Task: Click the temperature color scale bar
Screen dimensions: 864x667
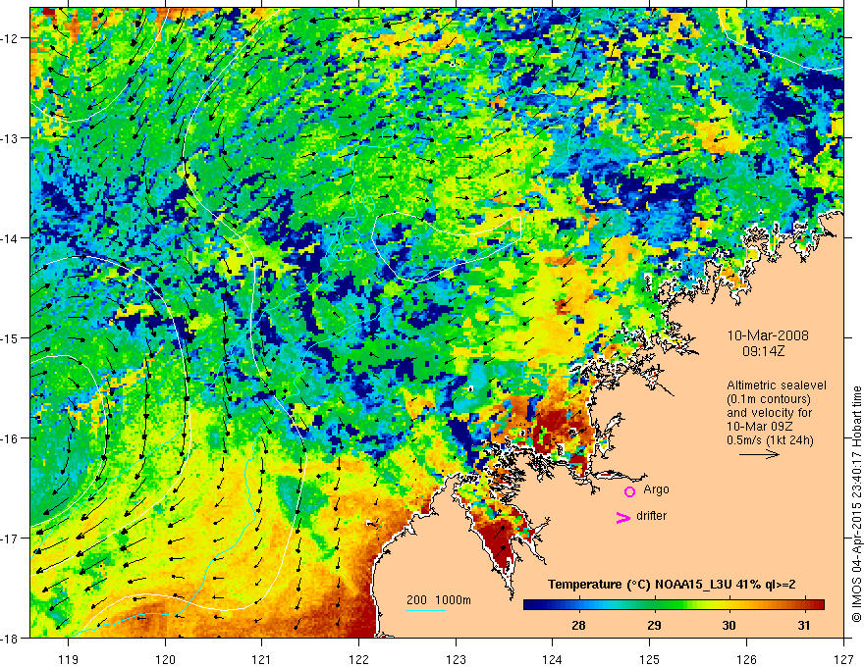Action: [674, 605]
